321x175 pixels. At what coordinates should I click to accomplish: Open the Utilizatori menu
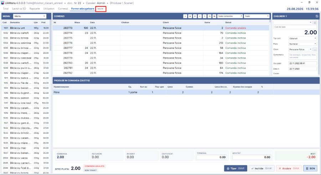coord(49,9)
